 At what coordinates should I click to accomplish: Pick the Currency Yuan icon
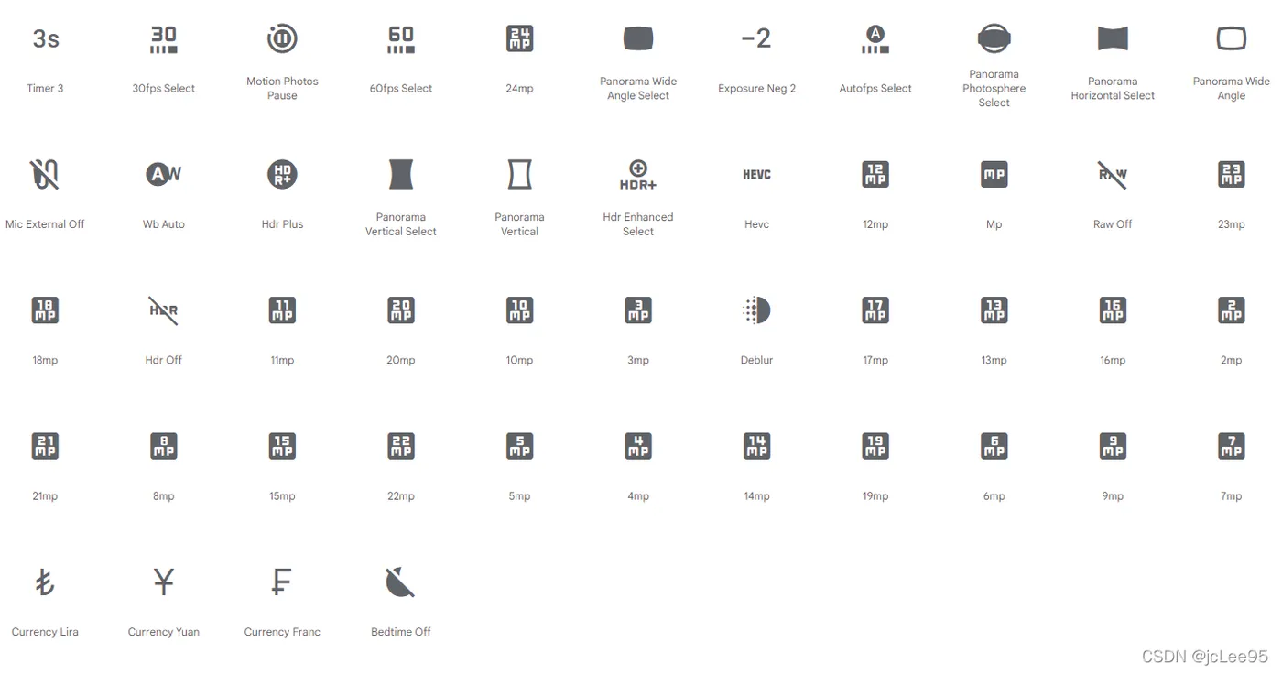tap(163, 582)
